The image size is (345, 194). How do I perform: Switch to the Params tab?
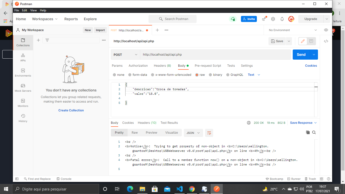(x=117, y=66)
